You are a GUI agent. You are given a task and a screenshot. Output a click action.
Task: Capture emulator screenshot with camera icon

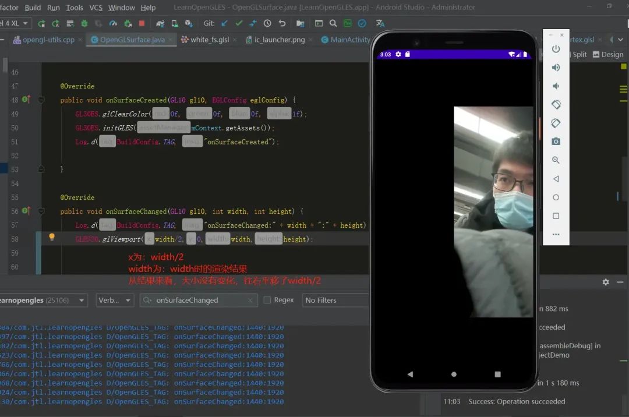point(556,141)
